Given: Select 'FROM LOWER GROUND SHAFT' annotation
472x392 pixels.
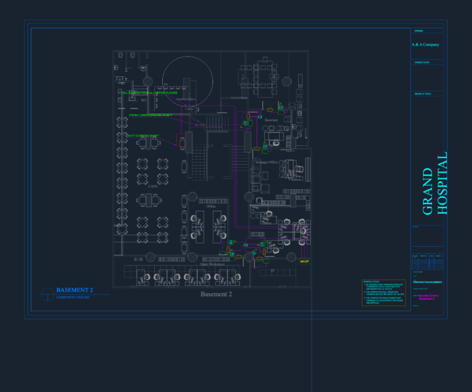Looking at the screenshot, I should tap(150, 116).
